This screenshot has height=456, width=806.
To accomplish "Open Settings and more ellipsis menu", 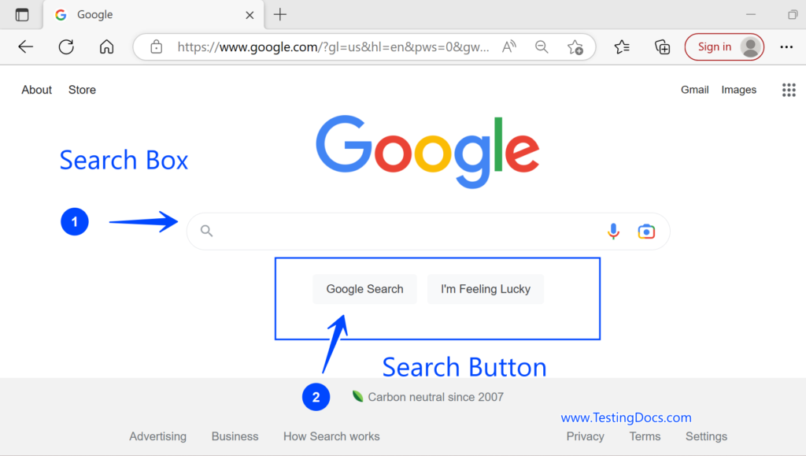I will point(786,46).
